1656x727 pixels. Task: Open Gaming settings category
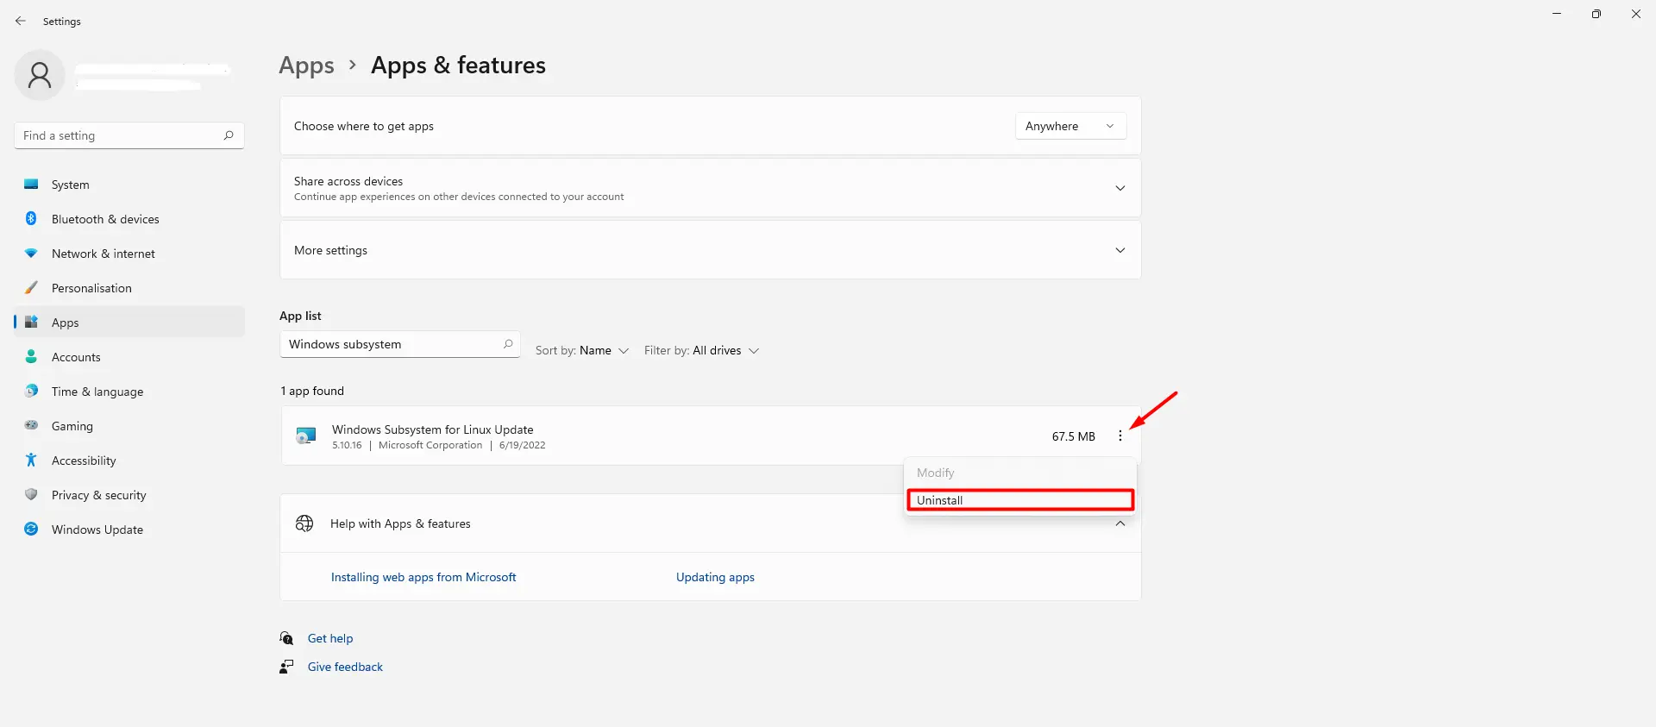pyautogui.click(x=129, y=426)
